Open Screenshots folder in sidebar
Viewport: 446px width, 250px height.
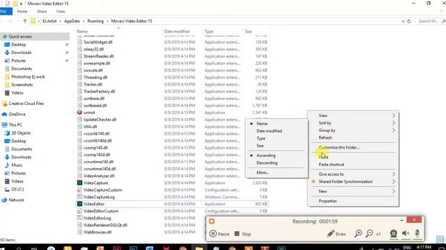[x=22, y=85]
